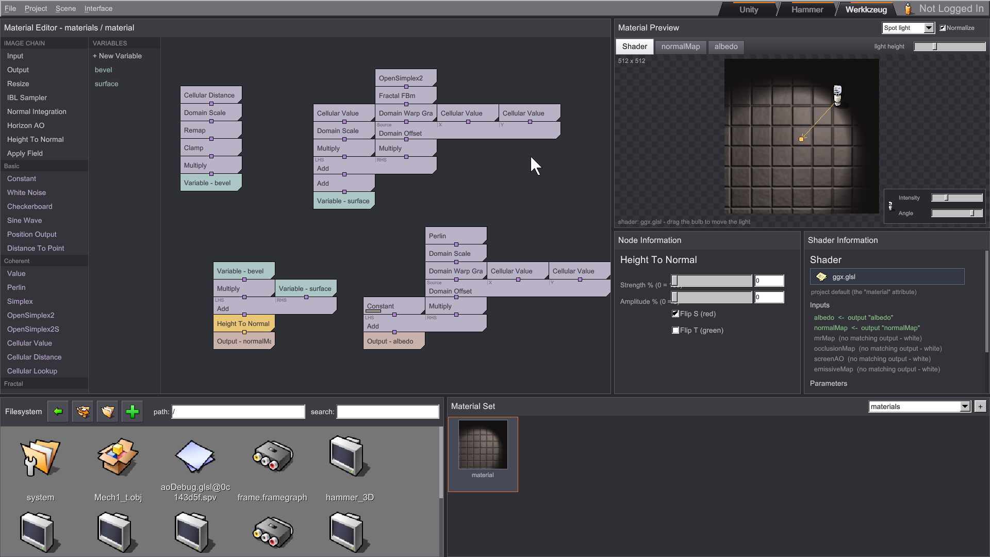Show the normalMap preview tab

point(681,46)
